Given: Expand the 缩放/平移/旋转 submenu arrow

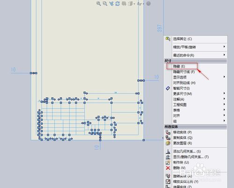Looking at the screenshot, I should tap(224, 47).
